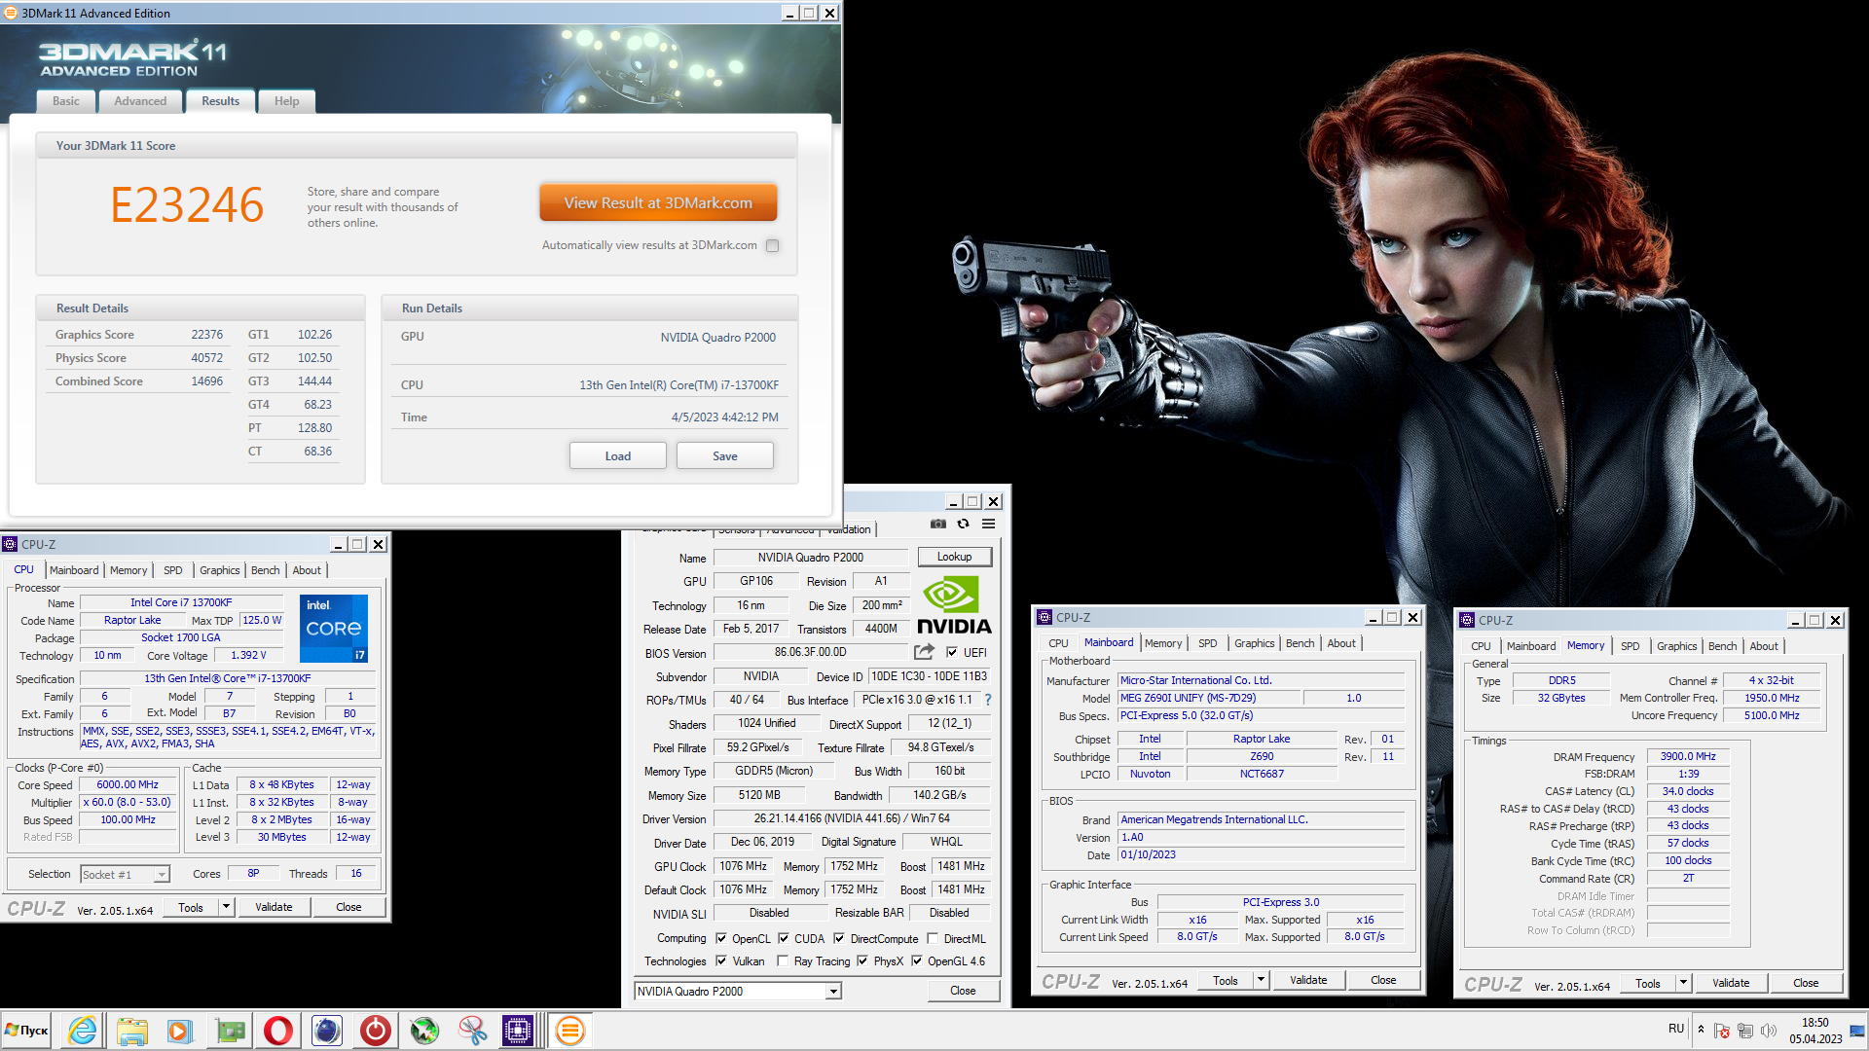Open the green jet fighter taskbar icon
The height and width of the screenshot is (1051, 1869).
424,1031
